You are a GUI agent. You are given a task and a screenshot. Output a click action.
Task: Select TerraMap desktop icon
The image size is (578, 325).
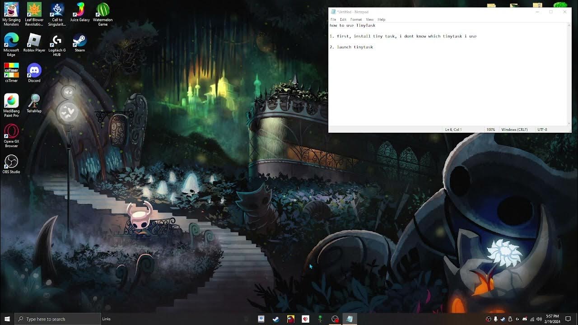[x=34, y=103]
